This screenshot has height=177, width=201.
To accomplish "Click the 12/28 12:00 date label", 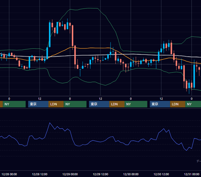I will pos(40,174).
